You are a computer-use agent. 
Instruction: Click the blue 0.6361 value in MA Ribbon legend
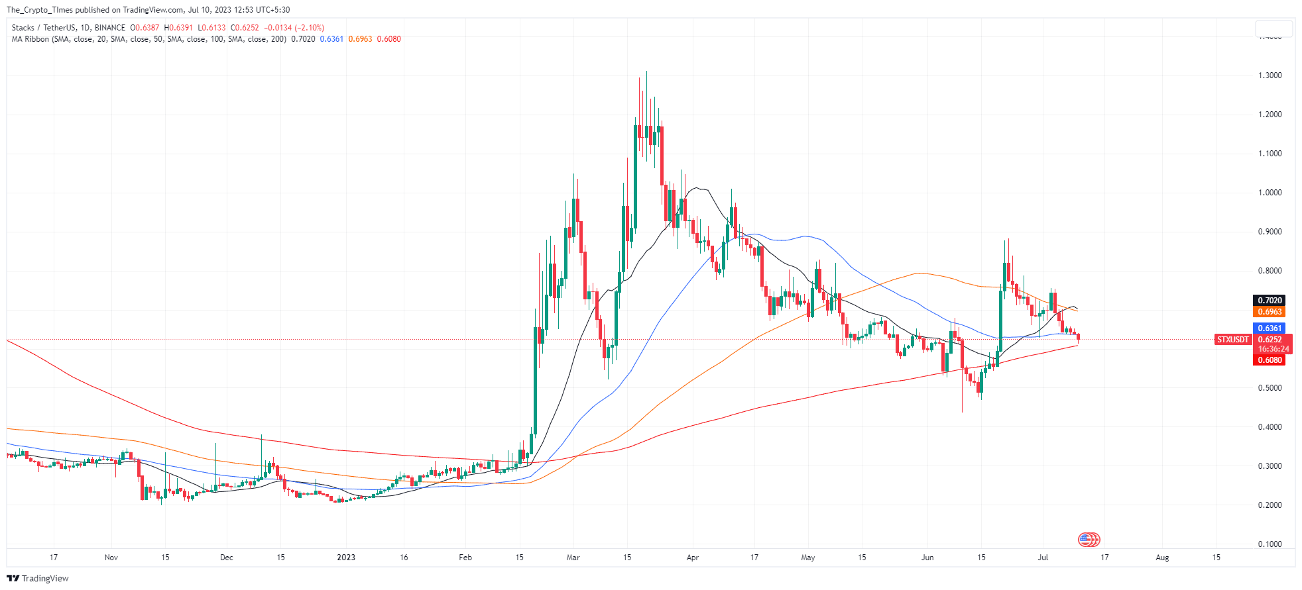331,39
